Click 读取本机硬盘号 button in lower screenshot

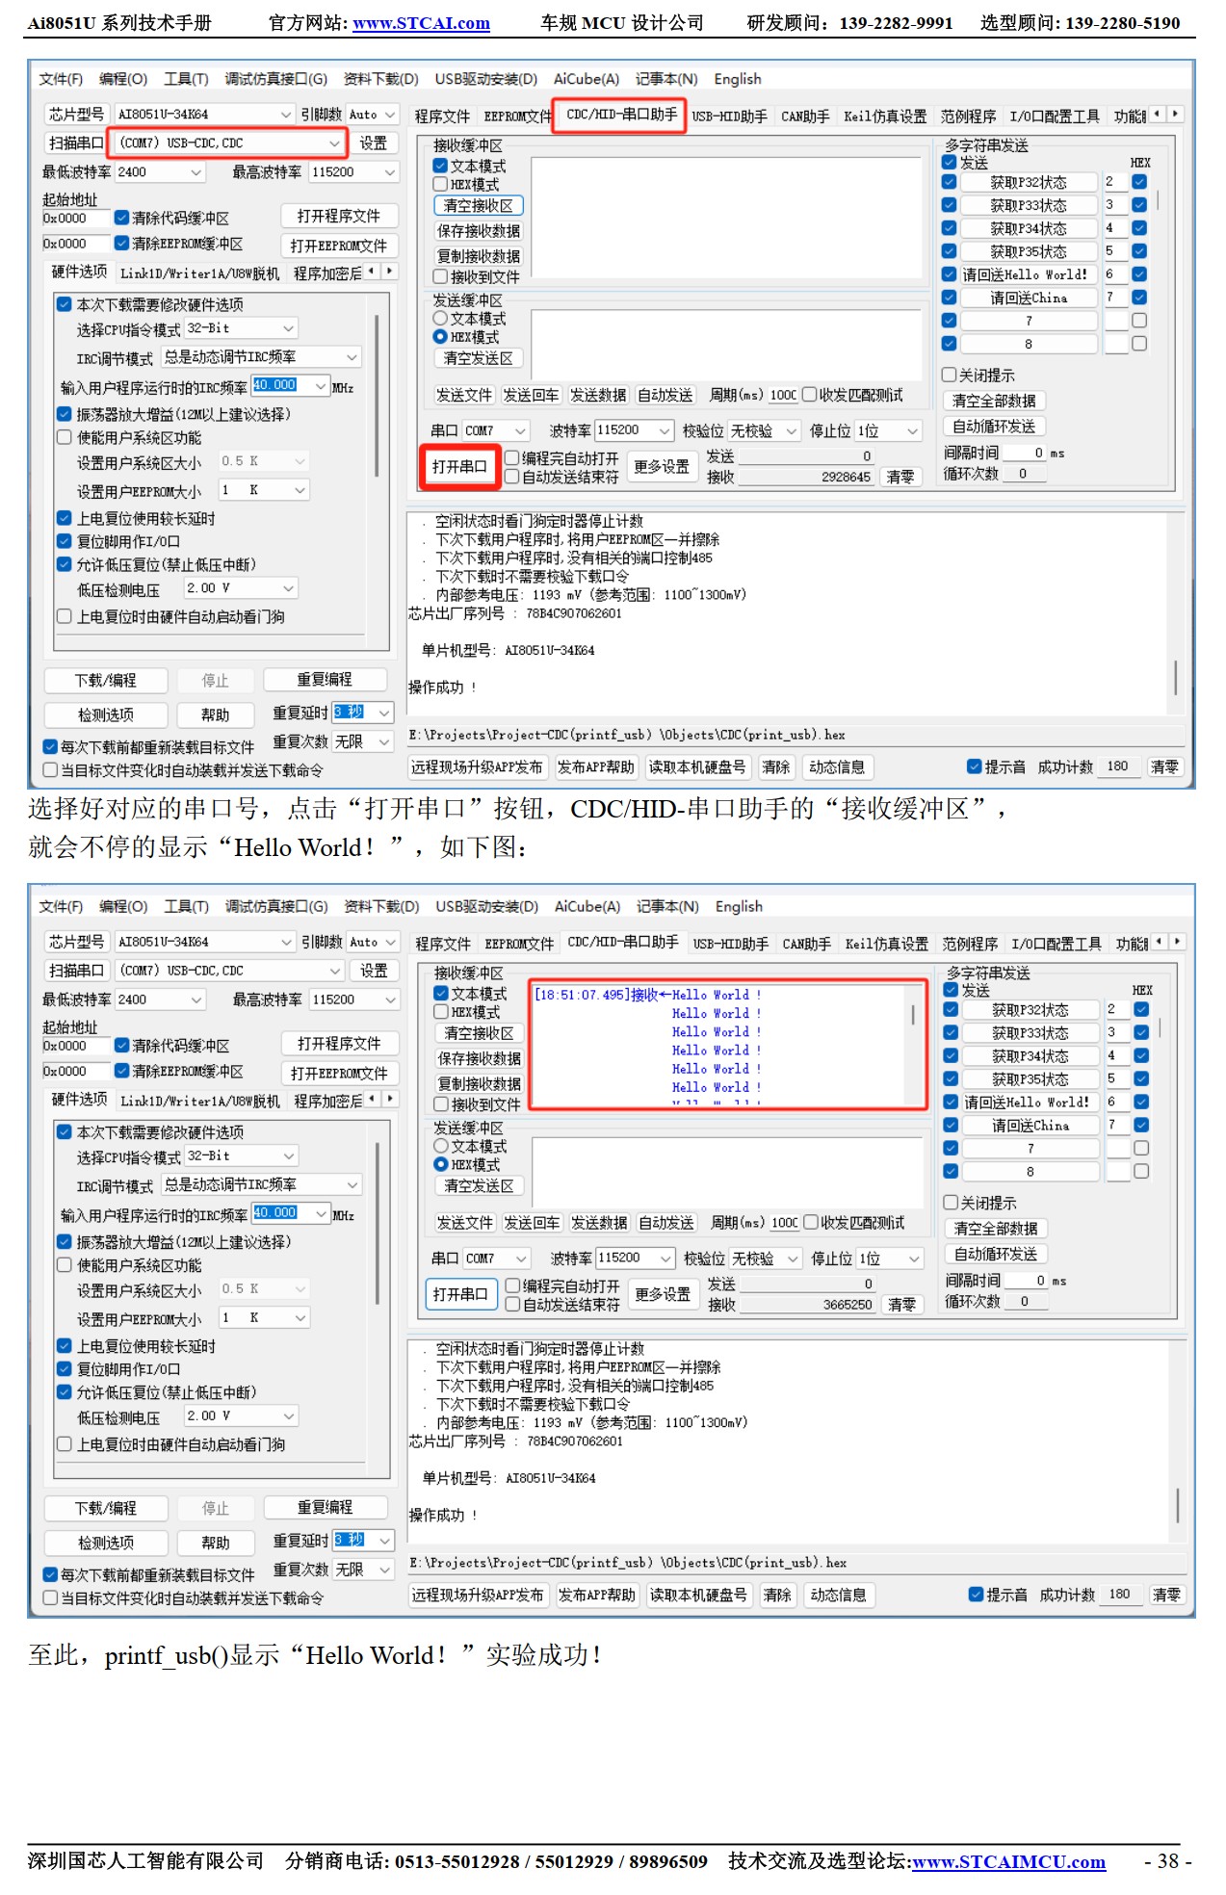(x=699, y=1596)
